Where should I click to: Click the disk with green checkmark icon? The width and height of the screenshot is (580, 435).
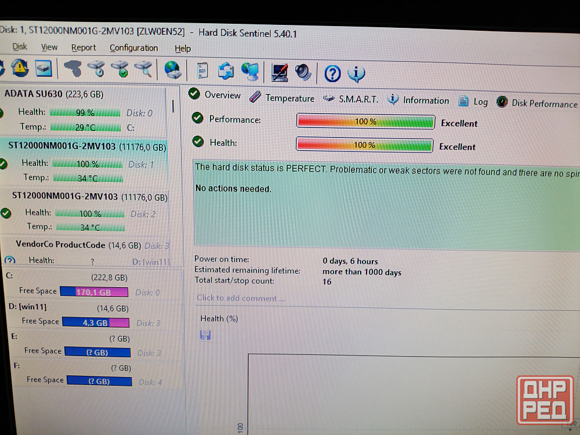(x=120, y=70)
